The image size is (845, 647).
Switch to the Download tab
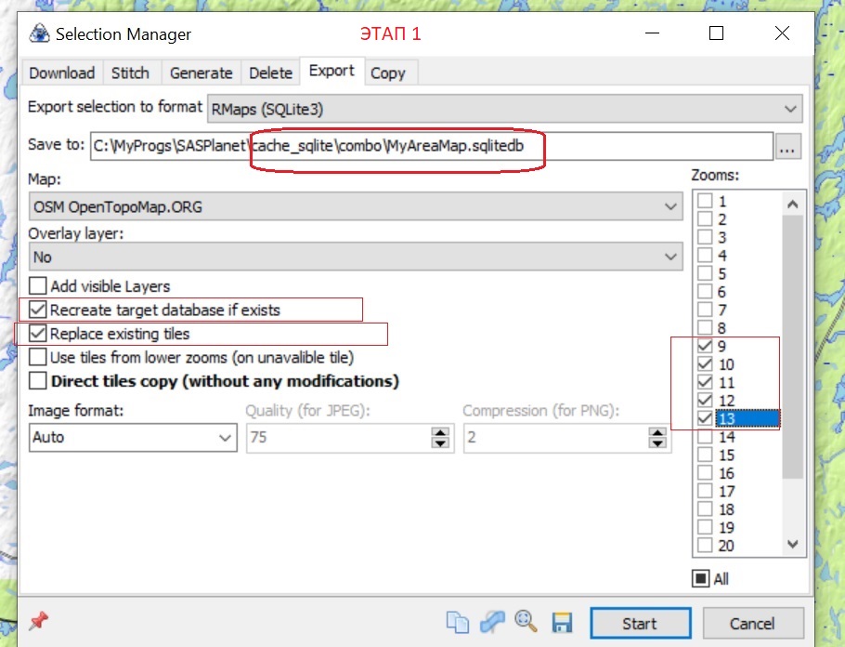pos(62,73)
